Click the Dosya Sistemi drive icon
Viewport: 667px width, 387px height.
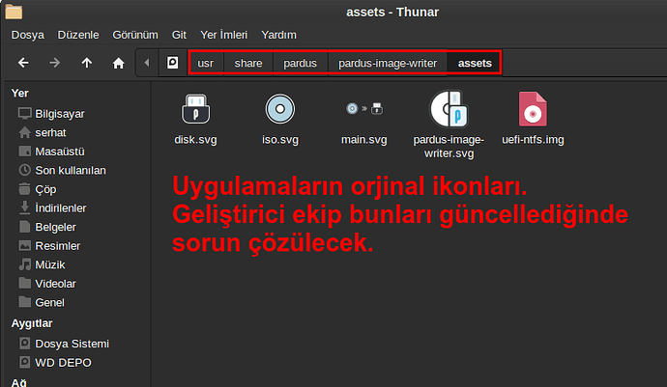click(25, 344)
